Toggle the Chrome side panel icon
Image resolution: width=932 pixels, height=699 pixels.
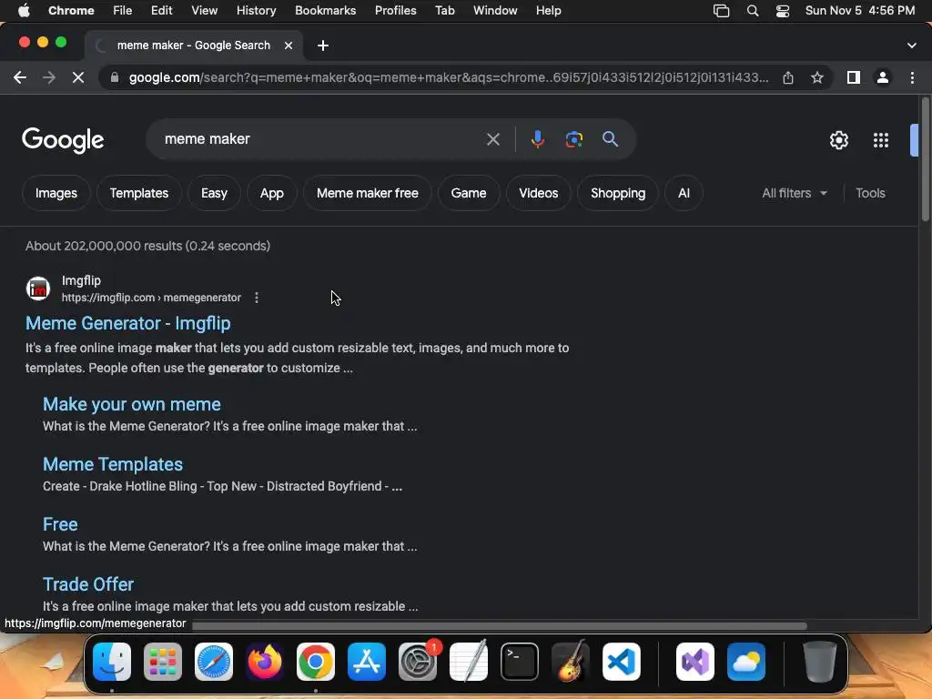tap(854, 77)
